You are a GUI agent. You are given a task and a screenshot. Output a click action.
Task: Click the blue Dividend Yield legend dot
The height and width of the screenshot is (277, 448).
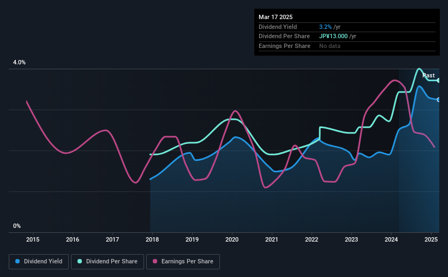point(17,261)
